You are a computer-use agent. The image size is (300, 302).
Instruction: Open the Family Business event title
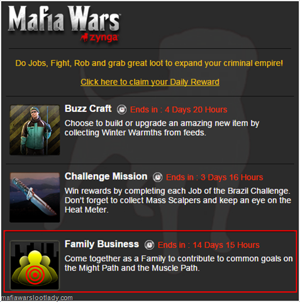[x=102, y=244]
